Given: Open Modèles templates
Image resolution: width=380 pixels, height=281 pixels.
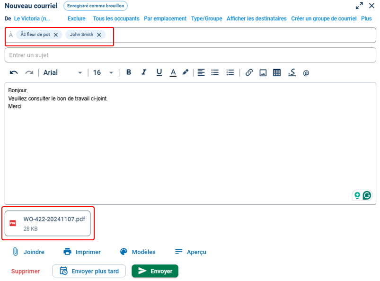Looking at the screenshot, I should coord(138,252).
